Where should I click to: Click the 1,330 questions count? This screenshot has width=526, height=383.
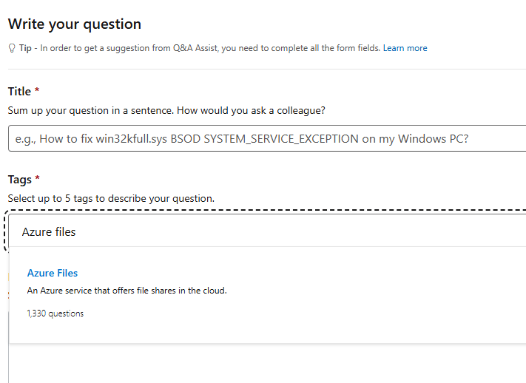pyautogui.click(x=55, y=313)
